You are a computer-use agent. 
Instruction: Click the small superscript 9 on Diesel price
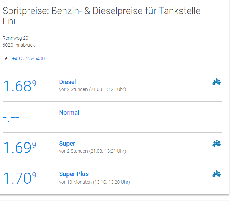(34, 83)
